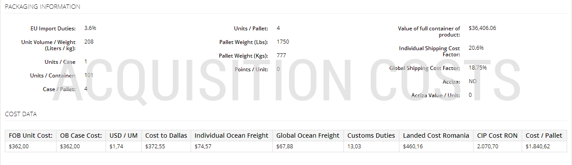Select the Cost / Pallet column header
The height and width of the screenshot is (165, 572).
point(544,136)
